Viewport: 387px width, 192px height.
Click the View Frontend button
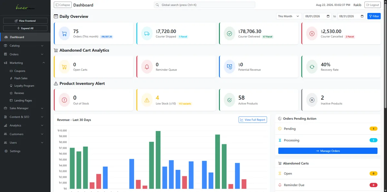[25, 21]
